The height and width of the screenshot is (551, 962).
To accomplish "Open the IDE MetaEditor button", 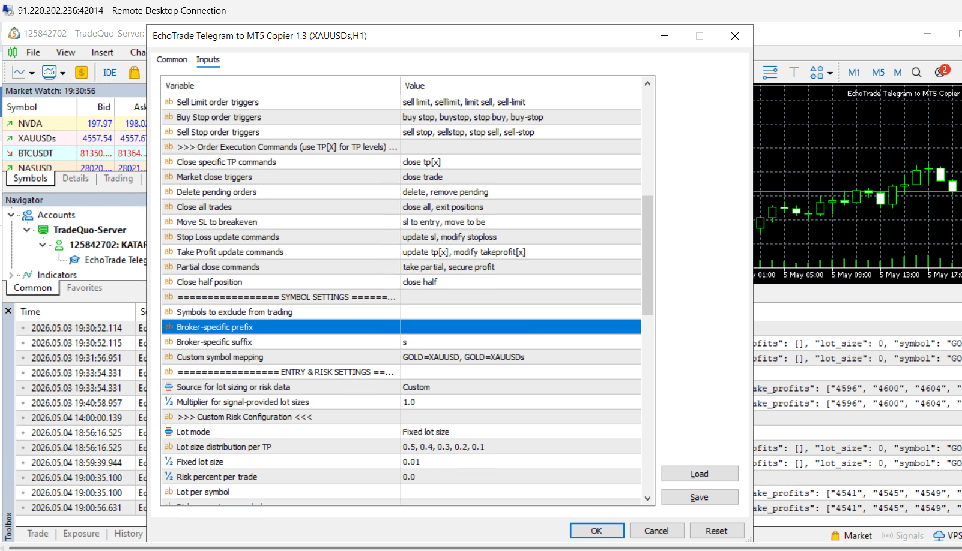I will (x=110, y=73).
